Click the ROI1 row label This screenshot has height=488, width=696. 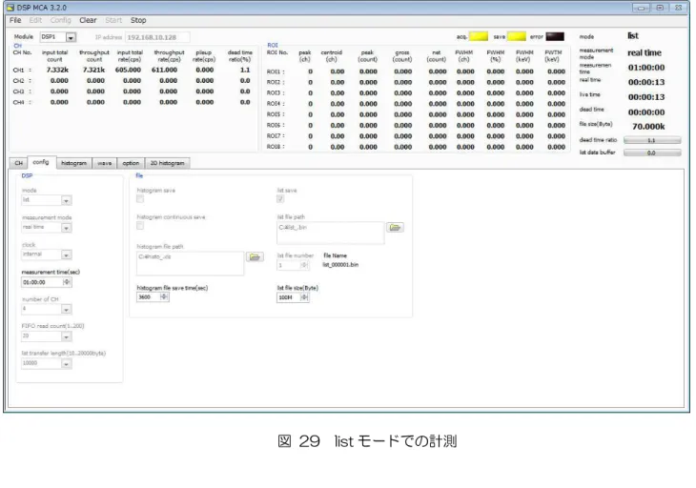click(276, 71)
